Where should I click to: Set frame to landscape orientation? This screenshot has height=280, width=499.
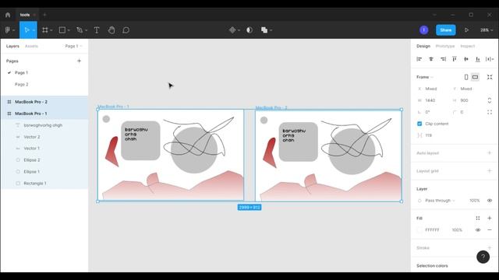(x=475, y=77)
